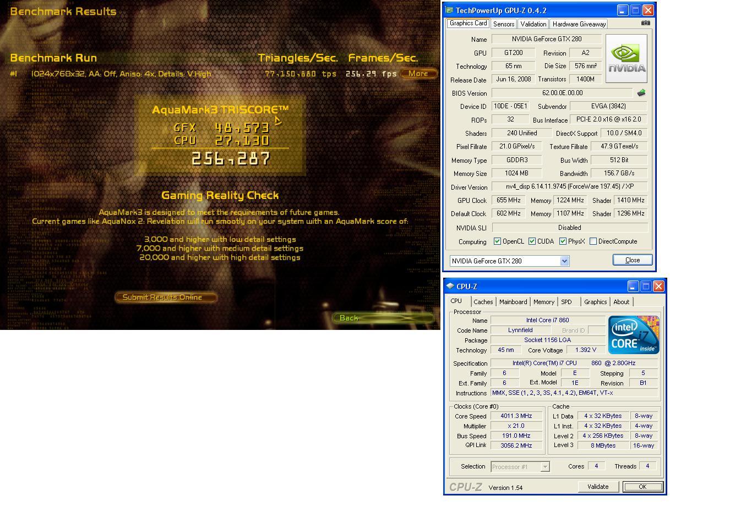
Task: Click the NVIDIA logo in GPU-Z
Action: pos(627,58)
